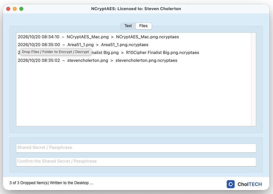Click the file log vertical scrollbar
The image size is (273, 194).
(254, 79)
